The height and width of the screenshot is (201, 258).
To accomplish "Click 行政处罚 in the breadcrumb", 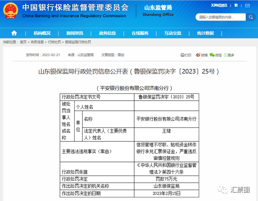I will click(54, 42).
